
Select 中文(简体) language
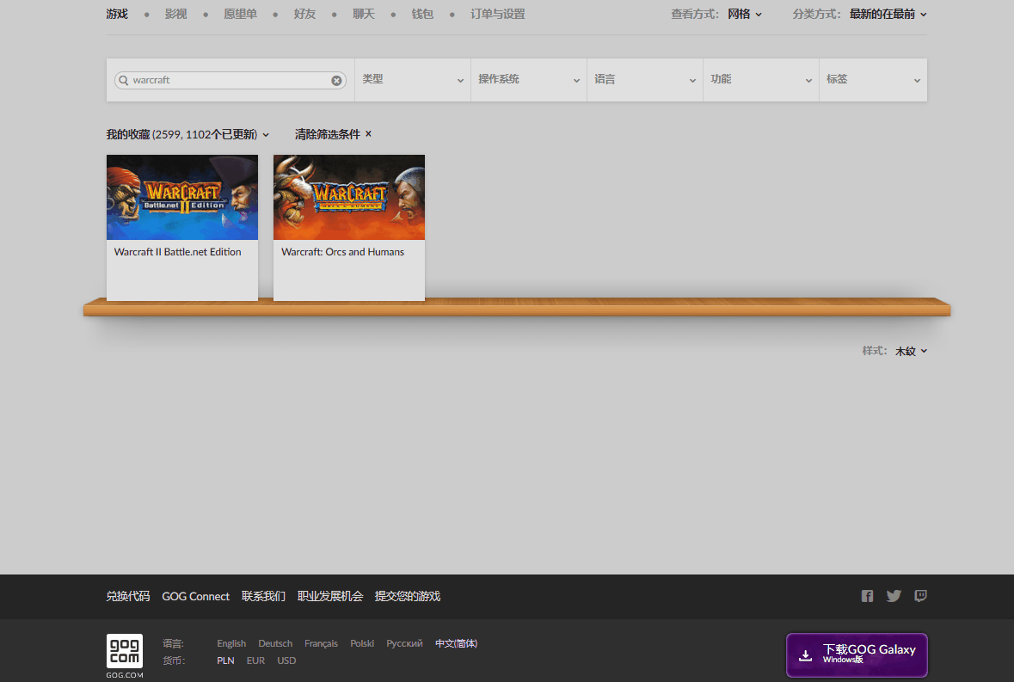click(x=457, y=644)
